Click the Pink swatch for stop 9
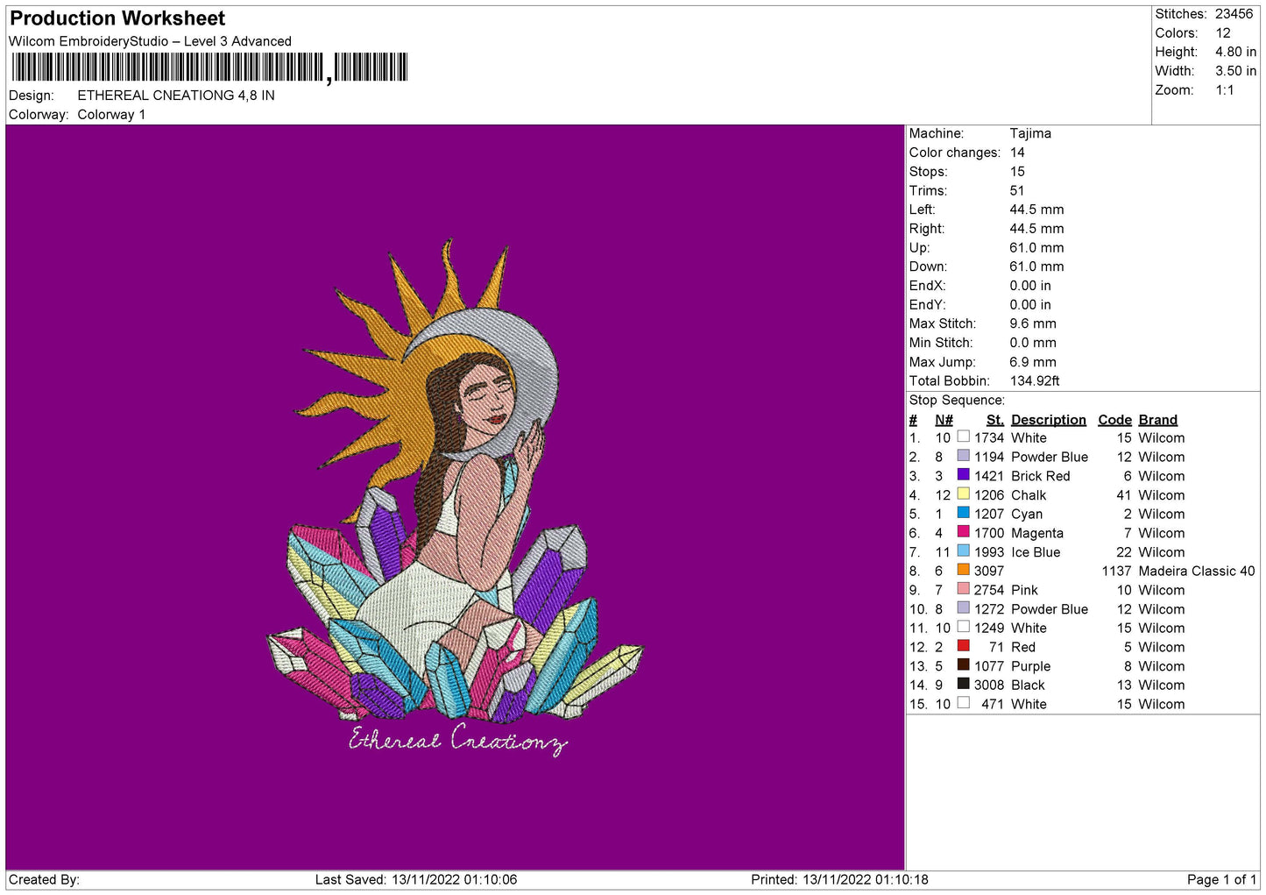 (963, 588)
